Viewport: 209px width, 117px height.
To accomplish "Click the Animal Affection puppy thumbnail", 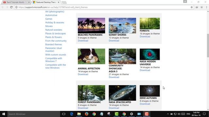I will tap(91, 56).
